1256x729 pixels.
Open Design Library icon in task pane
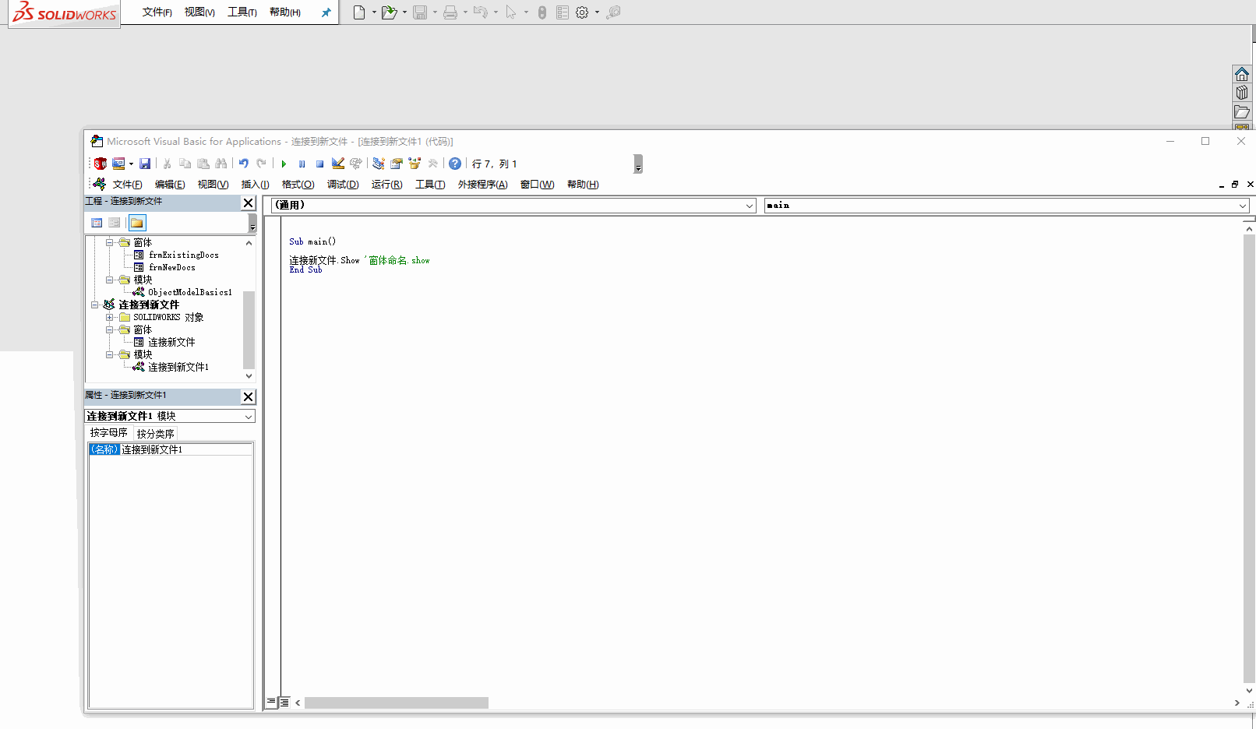click(1242, 93)
